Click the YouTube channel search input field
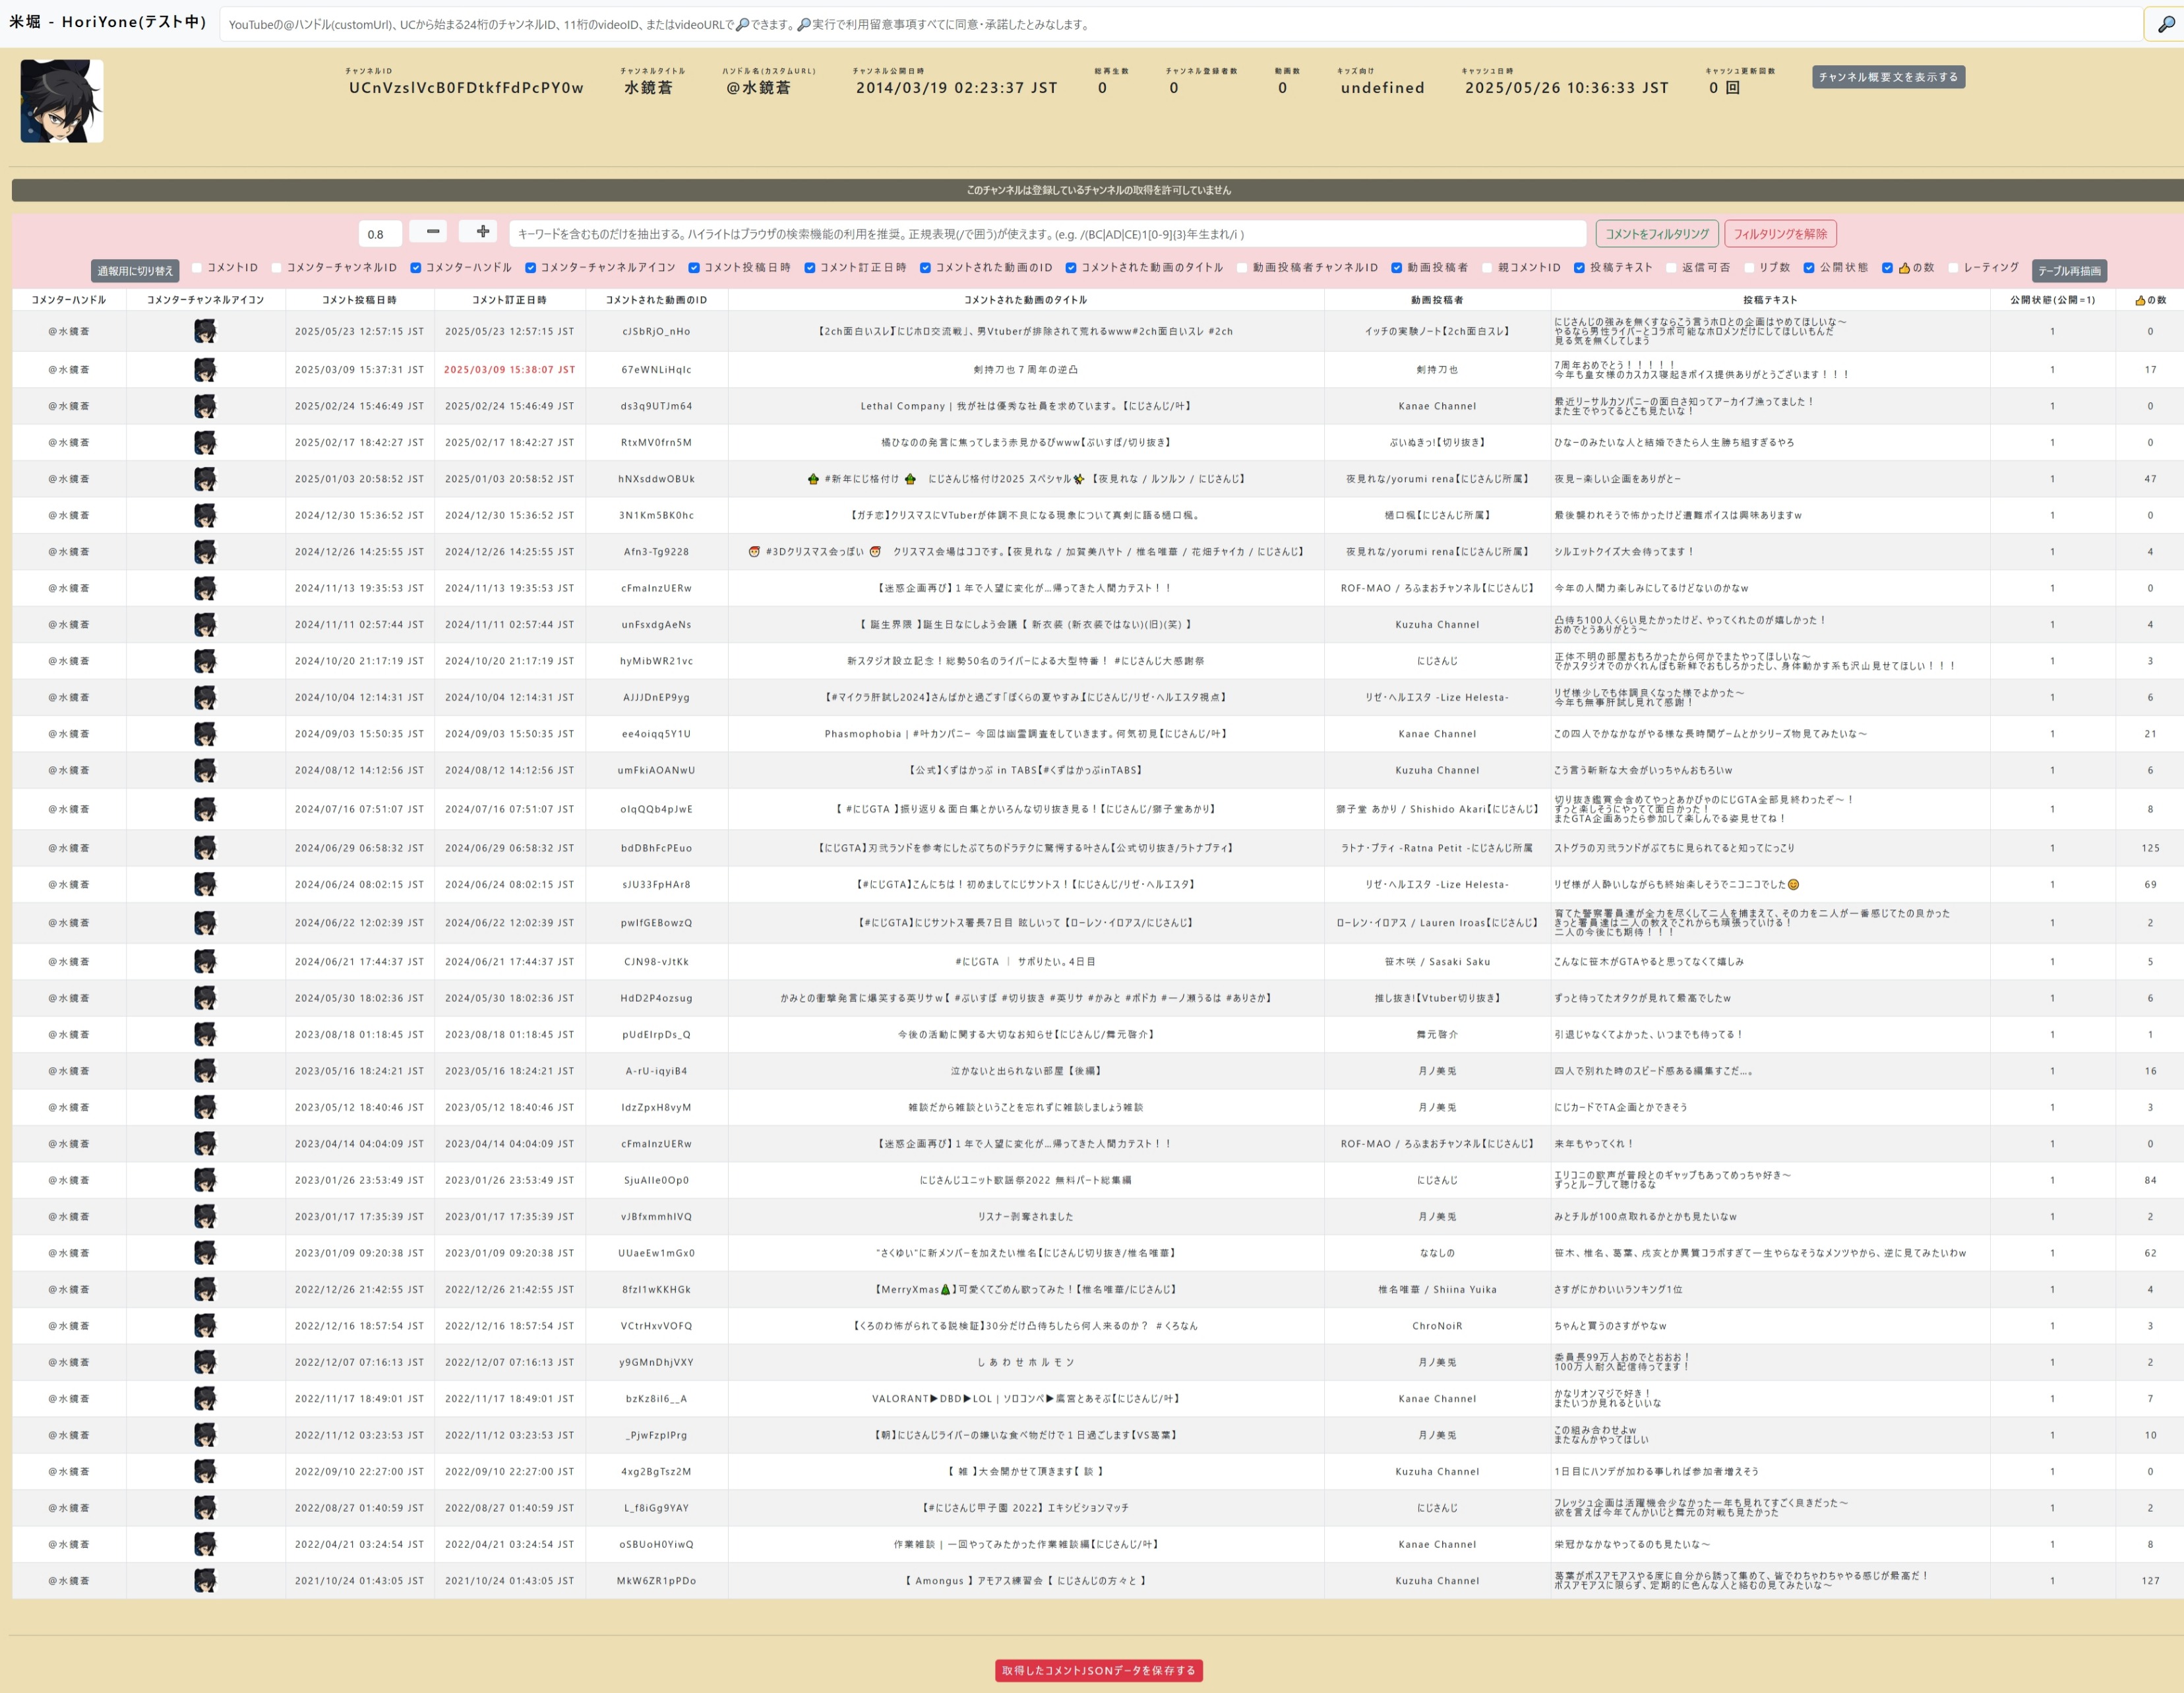This screenshot has width=2184, height=1693. pyautogui.click(x=1181, y=24)
